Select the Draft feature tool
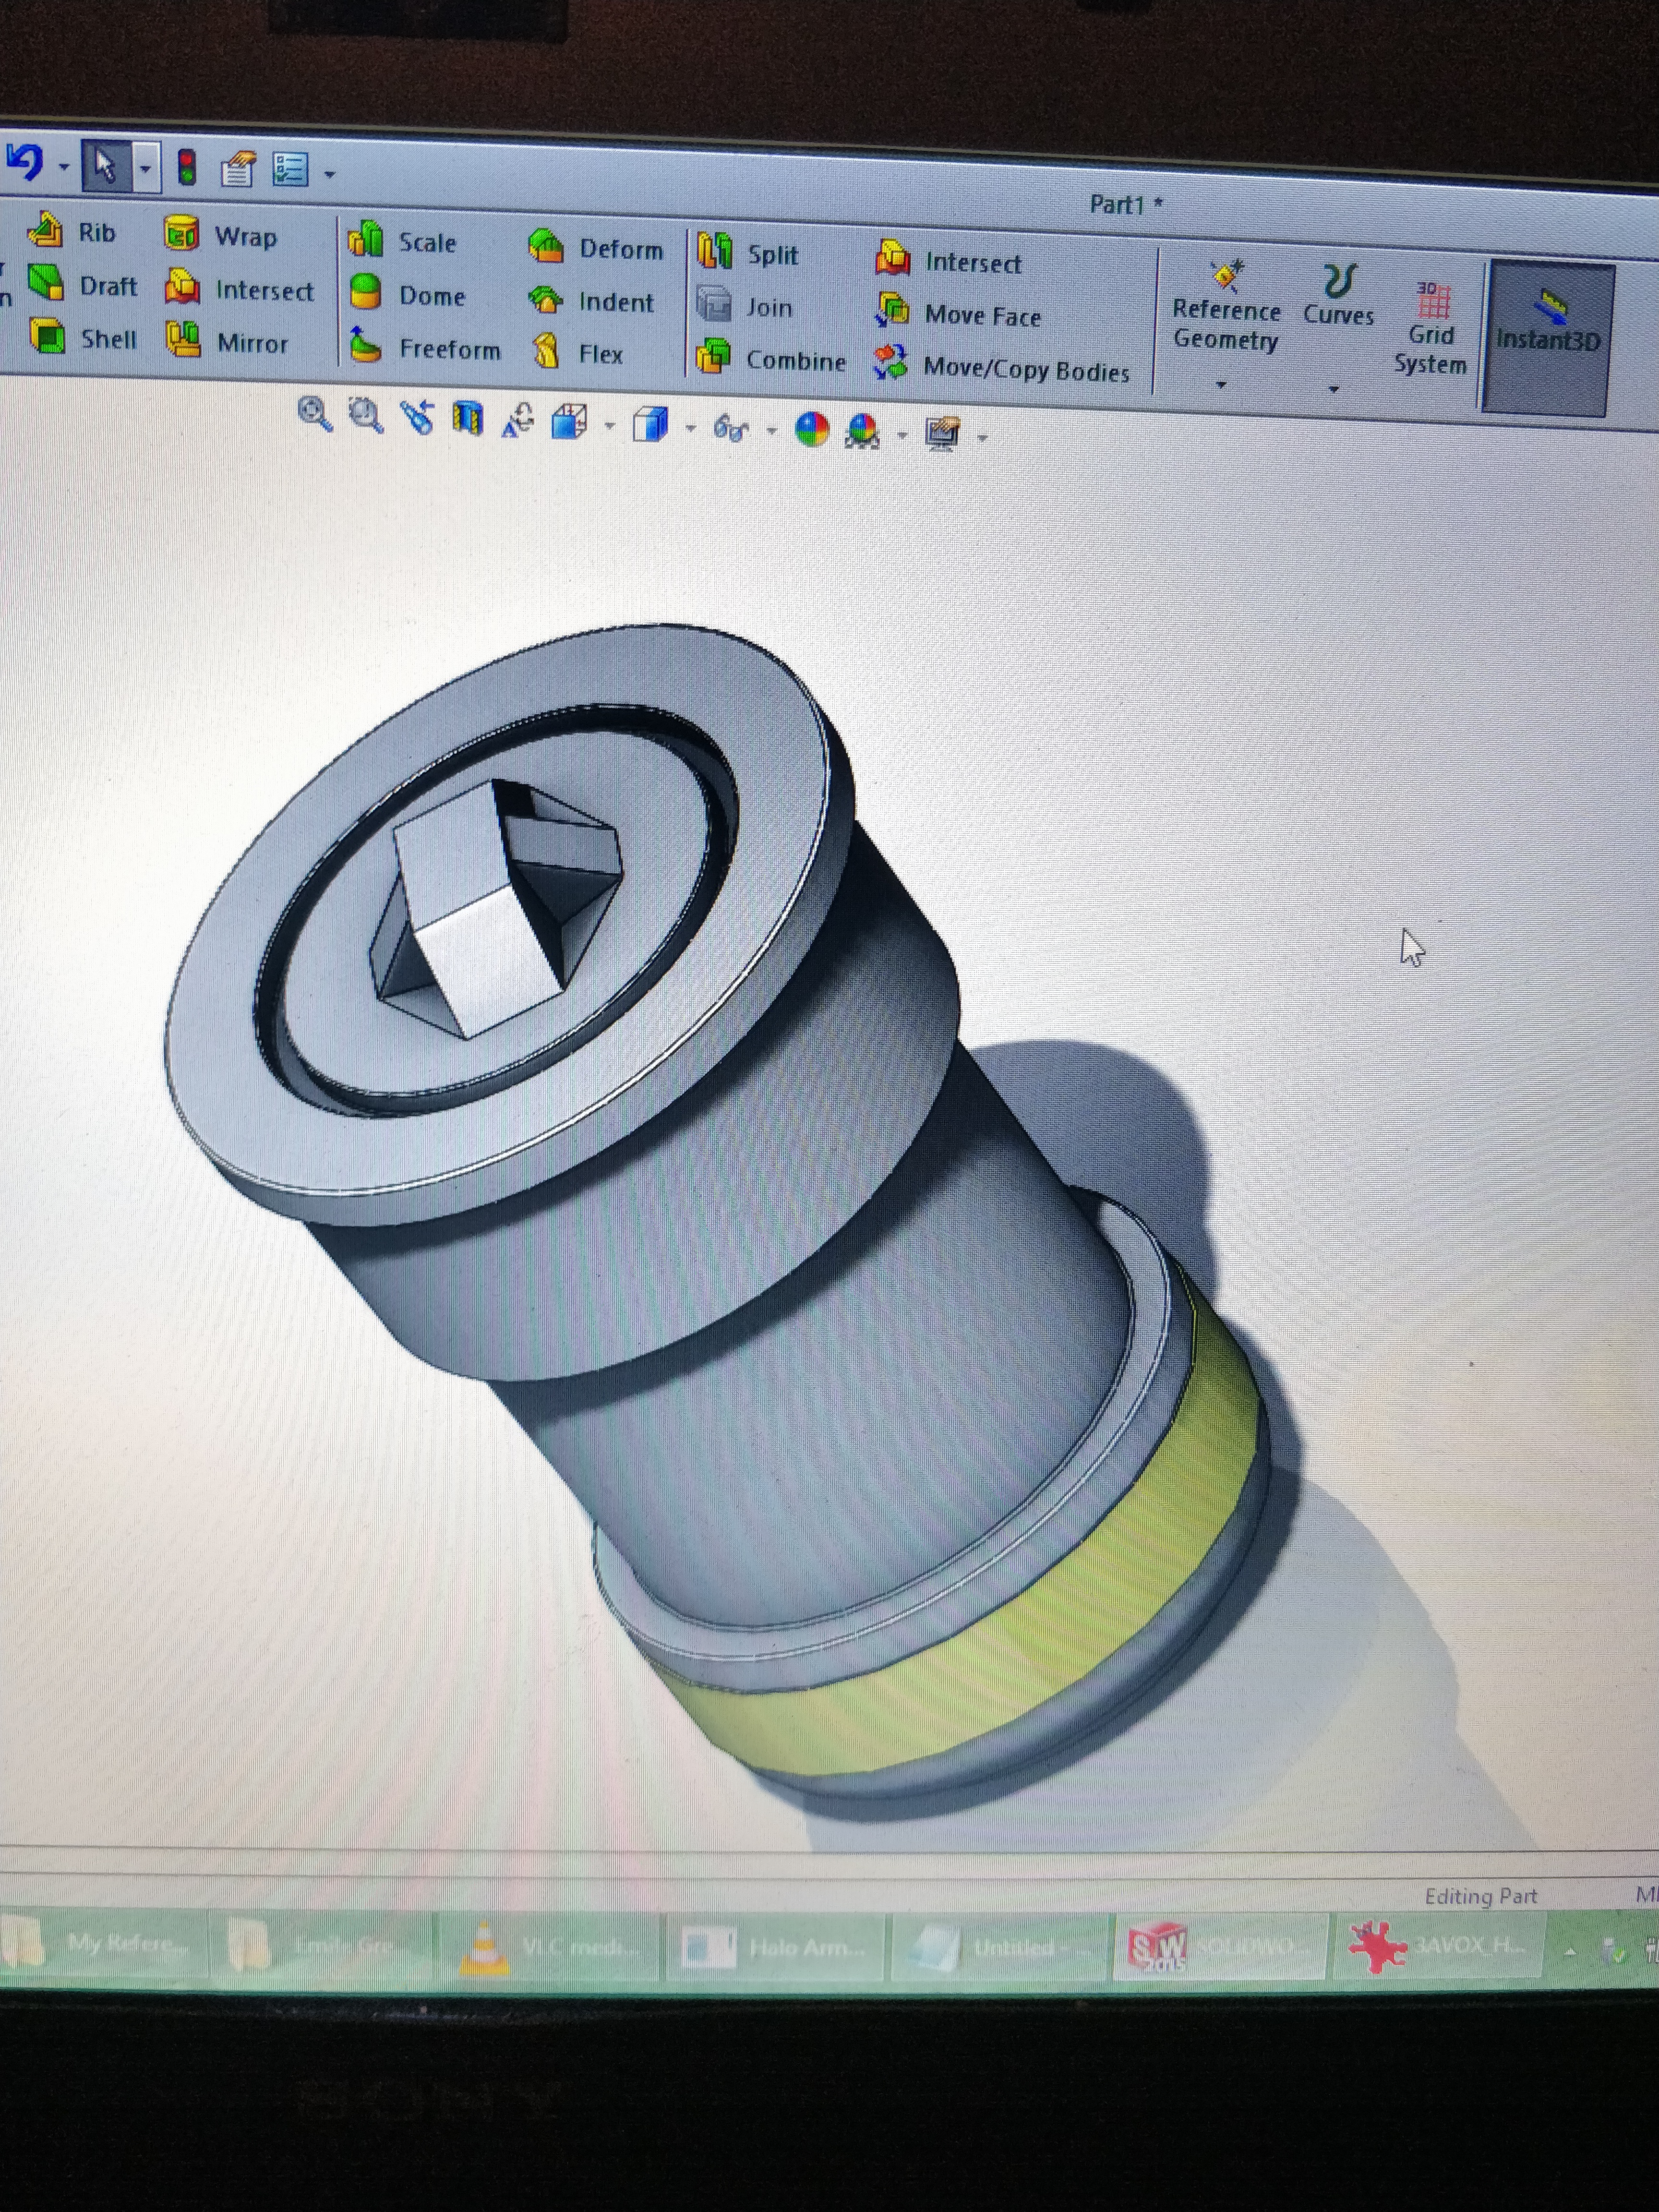Screen dimensions: 1659x2212 point(82,284)
